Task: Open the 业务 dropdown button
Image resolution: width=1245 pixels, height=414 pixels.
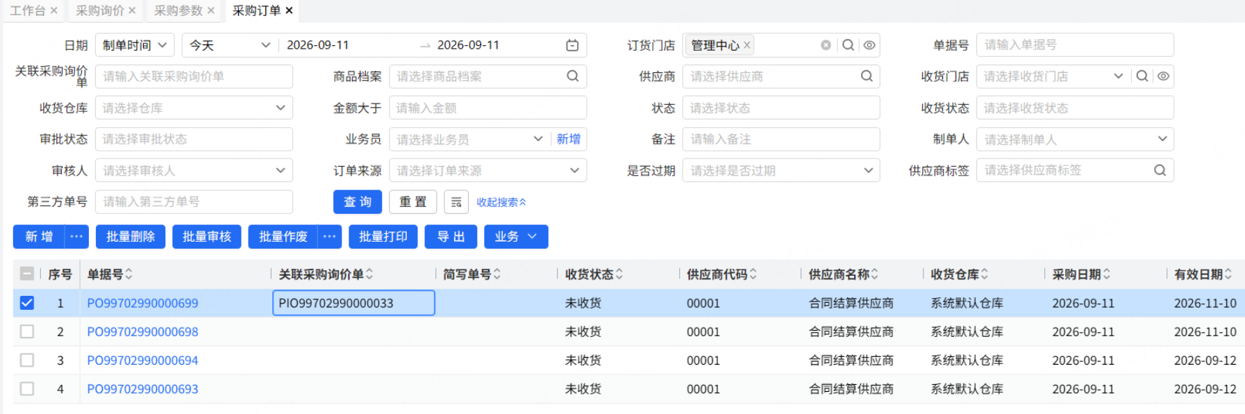Action: tap(516, 237)
